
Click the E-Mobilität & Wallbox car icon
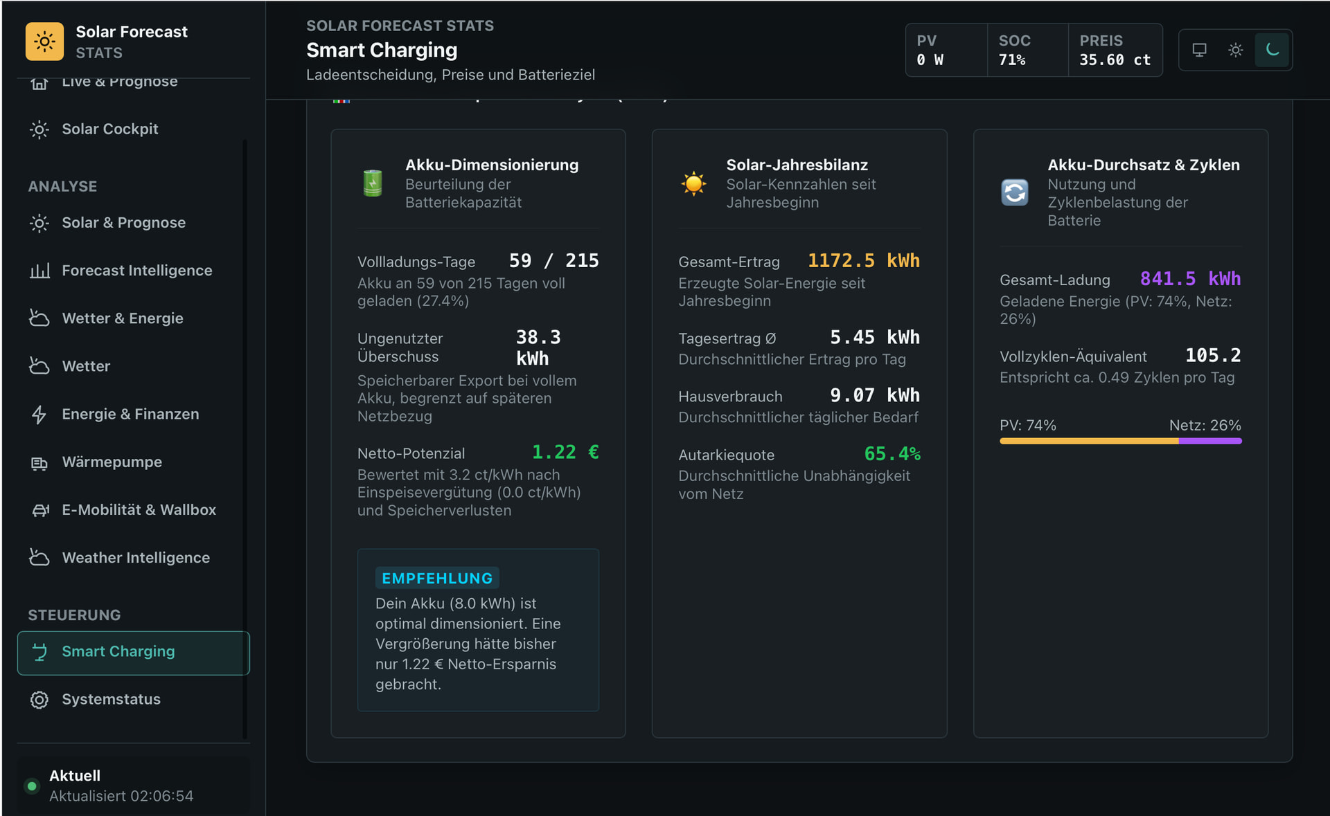(x=40, y=510)
